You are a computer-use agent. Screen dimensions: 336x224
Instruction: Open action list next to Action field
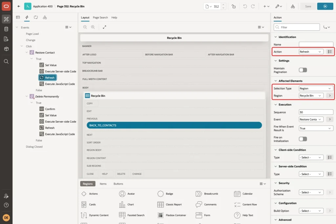click(329, 51)
